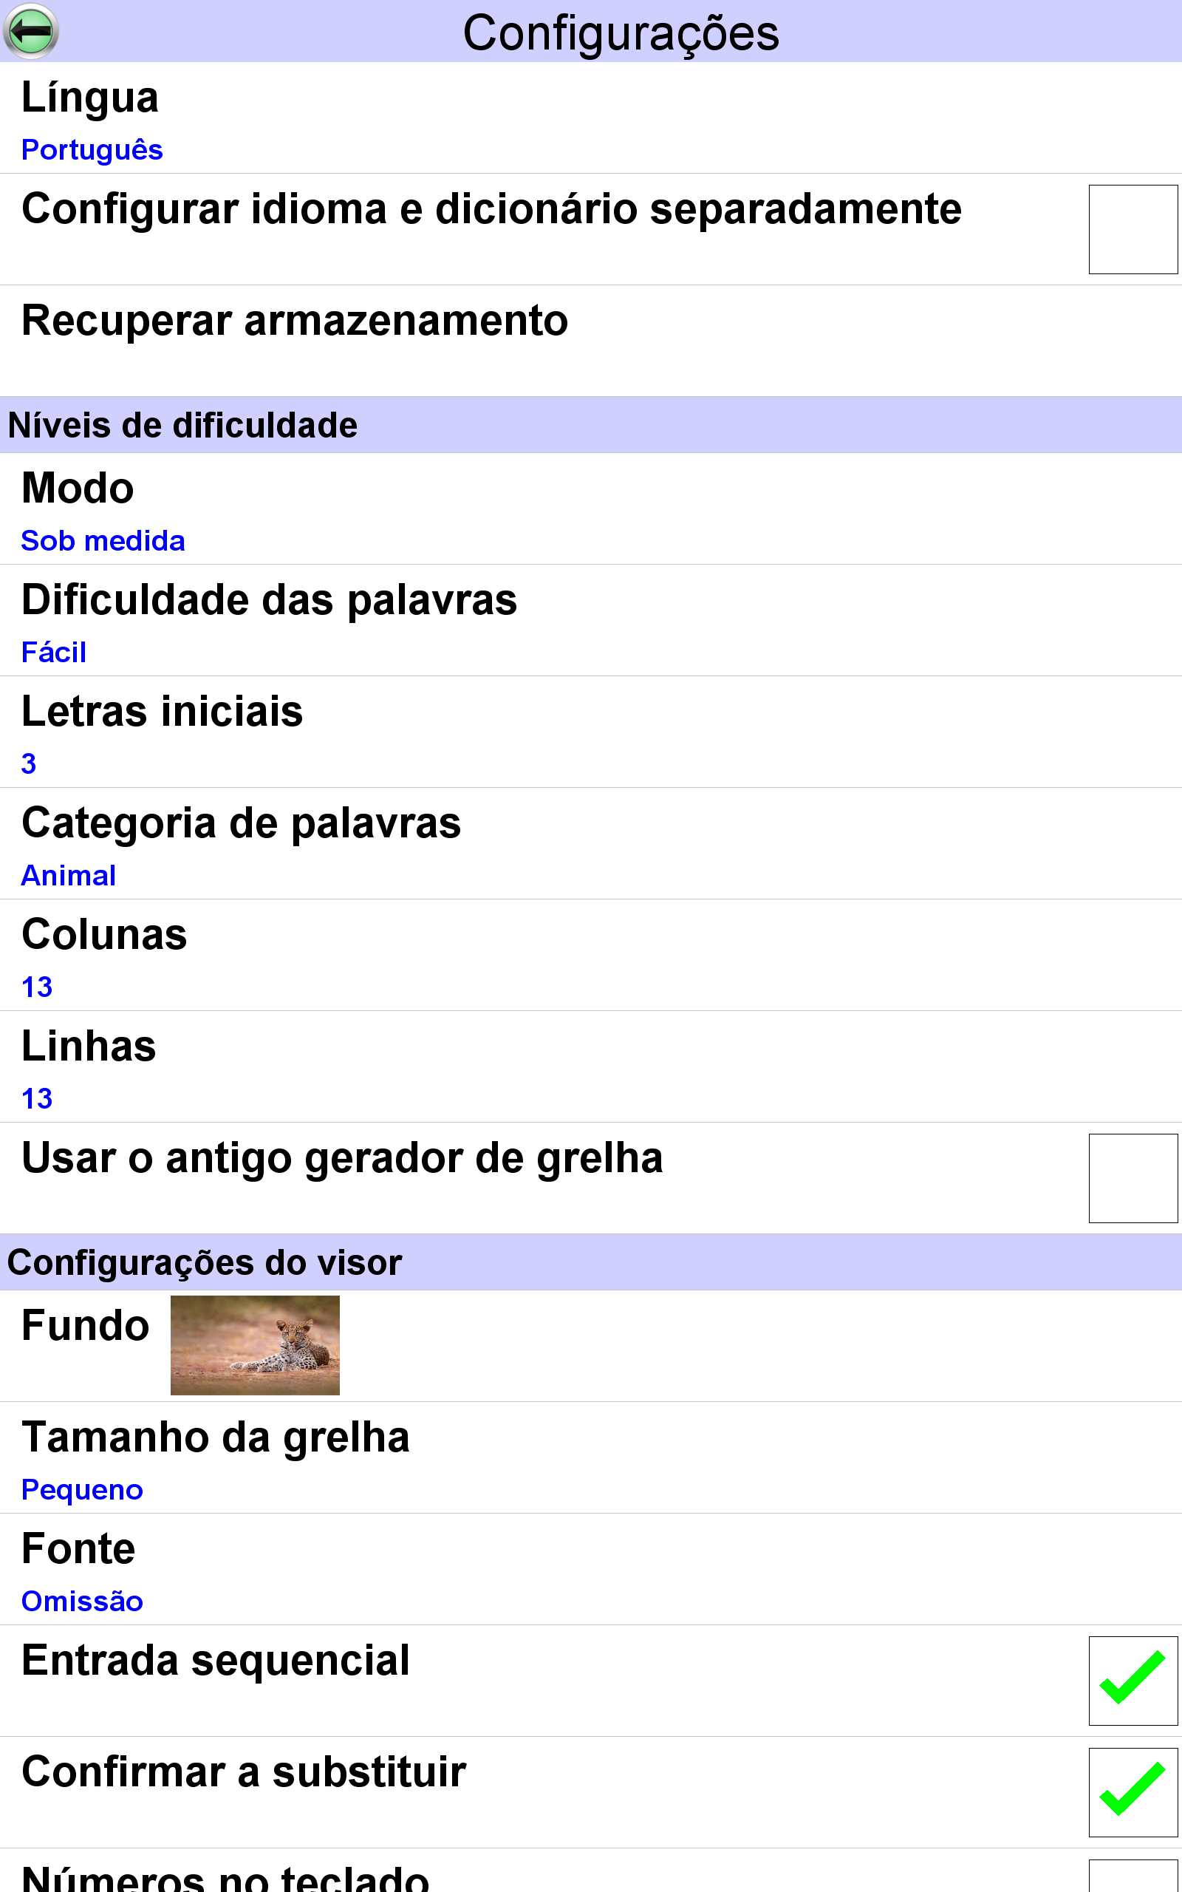Change Tamanho da grelha from Pequeno
Image resolution: width=1182 pixels, height=1892 pixels.
pyautogui.click(x=591, y=1458)
